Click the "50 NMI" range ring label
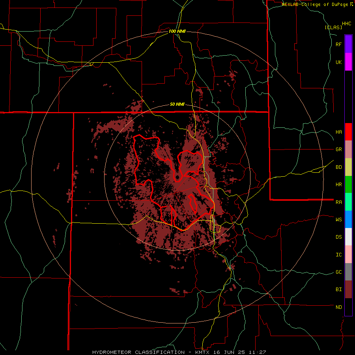Image resolution: width=355 pixels, height=355 pixels. (x=177, y=105)
